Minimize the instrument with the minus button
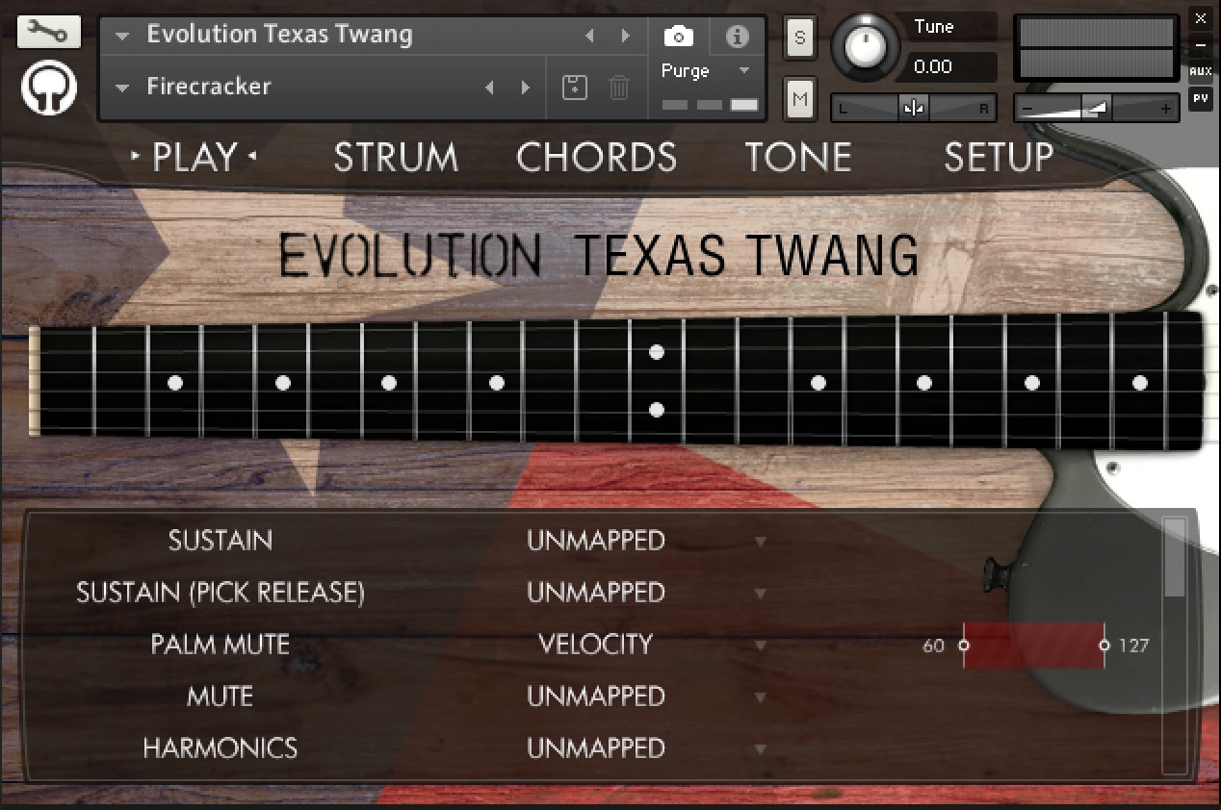The height and width of the screenshot is (810, 1221). click(x=1200, y=45)
